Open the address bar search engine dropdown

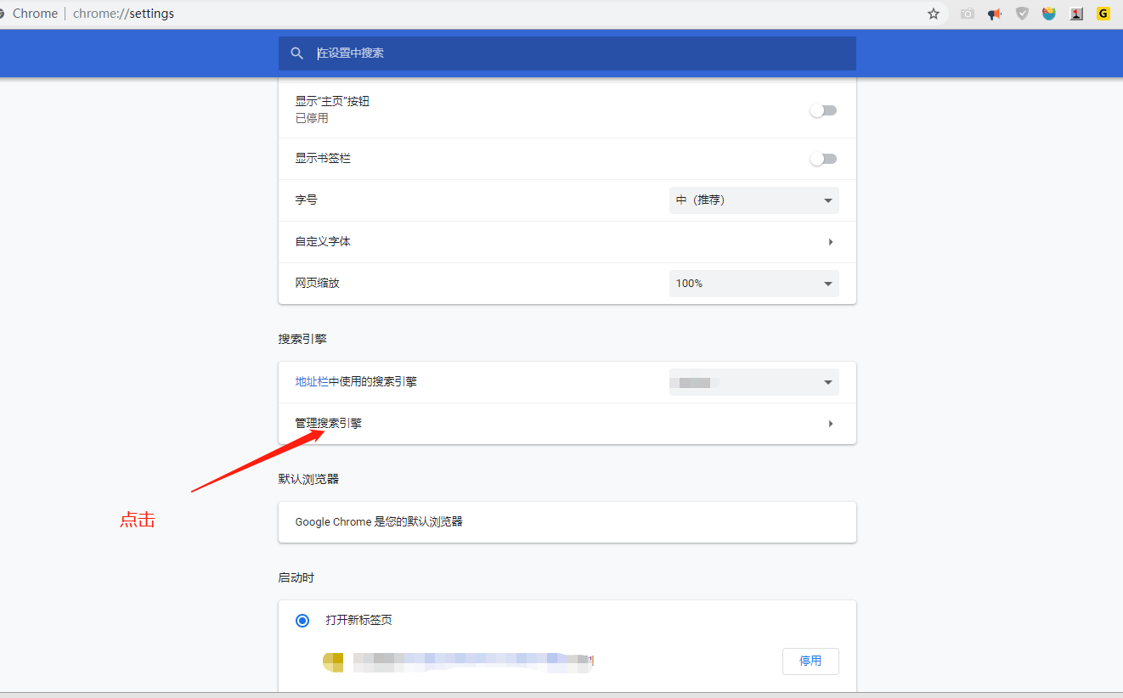(754, 383)
